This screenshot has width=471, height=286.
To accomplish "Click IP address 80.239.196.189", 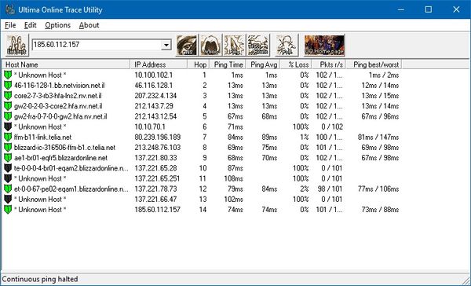I will [158, 137].
